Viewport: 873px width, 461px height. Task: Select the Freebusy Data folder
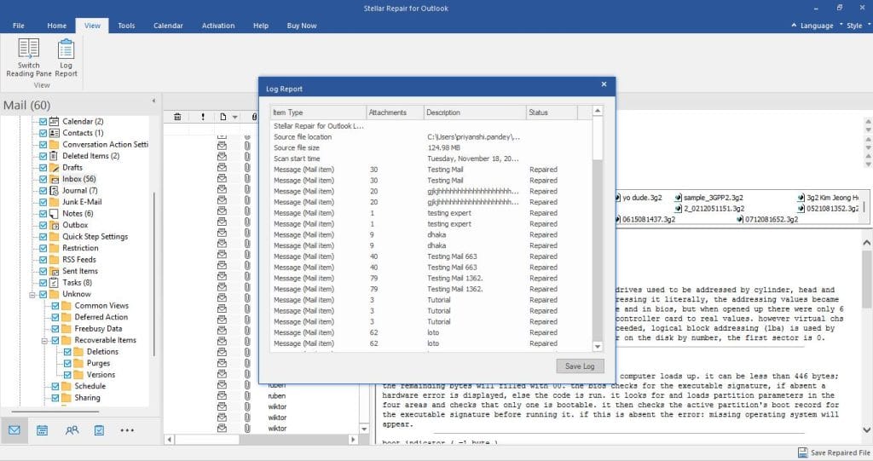[x=98, y=328]
